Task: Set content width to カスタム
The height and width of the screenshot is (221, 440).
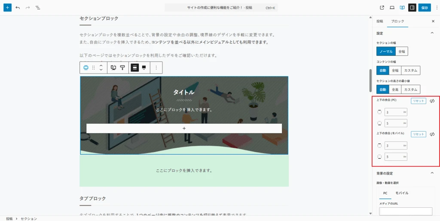Action: pyautogui.click(x=411, y=71)
